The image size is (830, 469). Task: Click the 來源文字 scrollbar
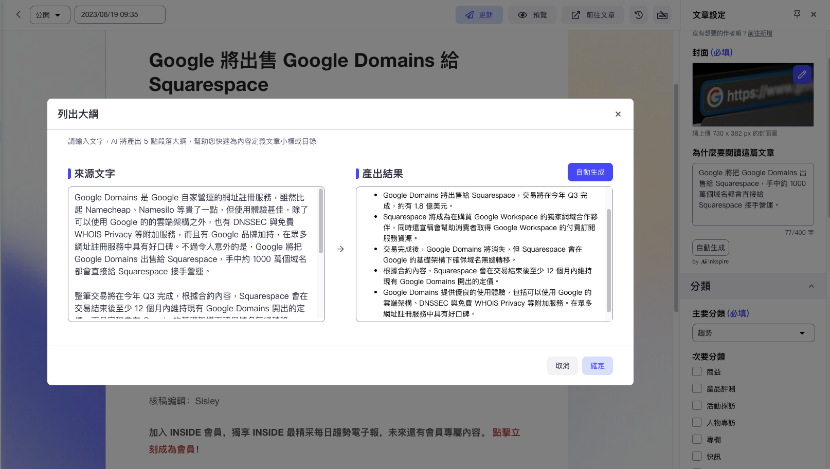pyautogui.click(x=321, y=221)
